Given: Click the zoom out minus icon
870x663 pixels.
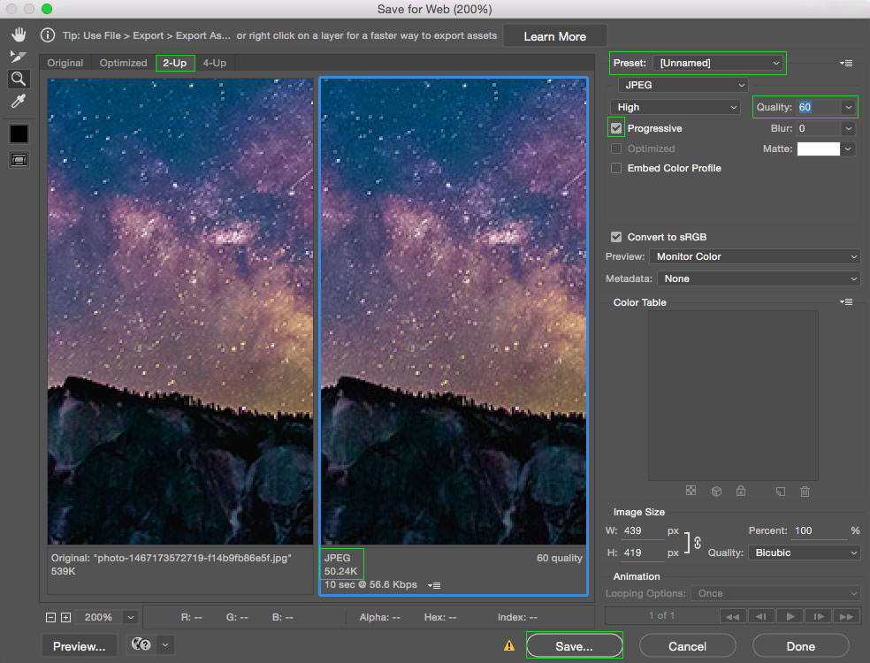Looking at the screenshot, I should tap(50, 617).
